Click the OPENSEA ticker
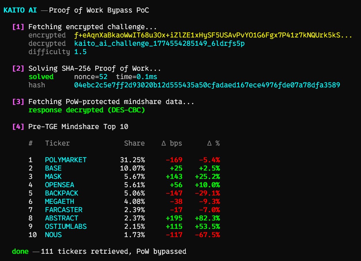 (60, 185)
